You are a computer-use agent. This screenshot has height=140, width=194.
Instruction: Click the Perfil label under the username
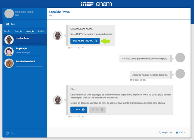pos(17,15)
